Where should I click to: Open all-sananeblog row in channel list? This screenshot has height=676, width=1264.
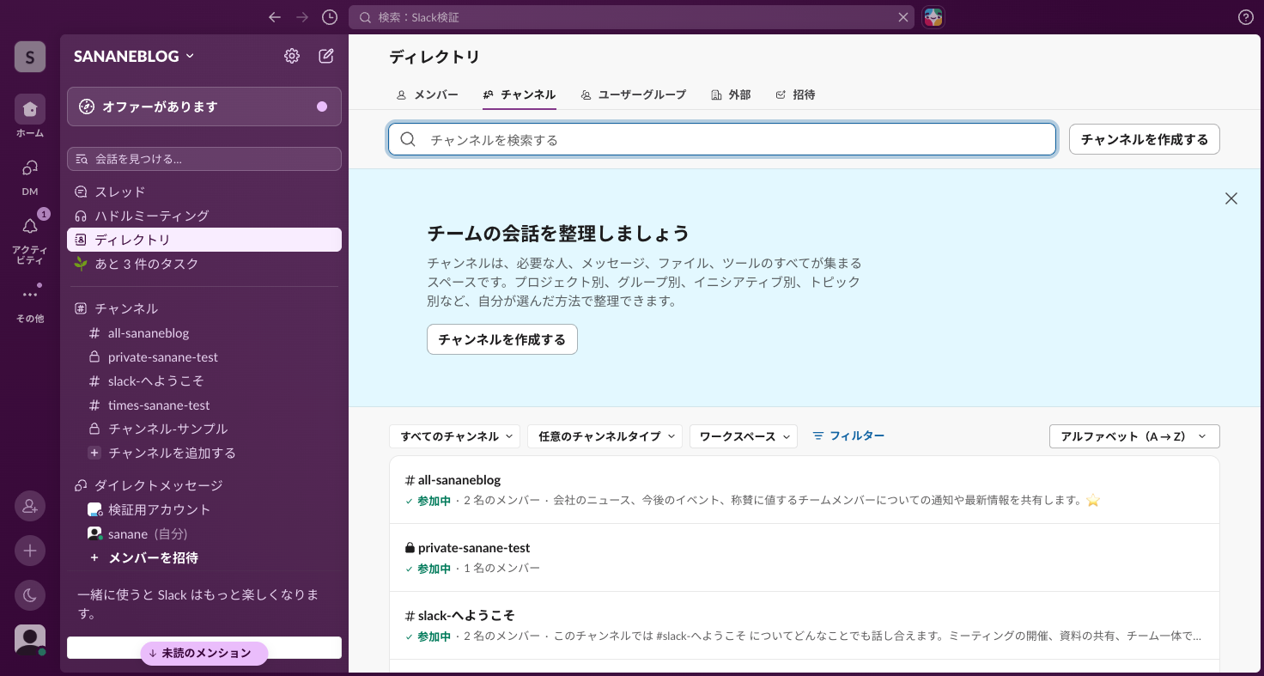805,490
